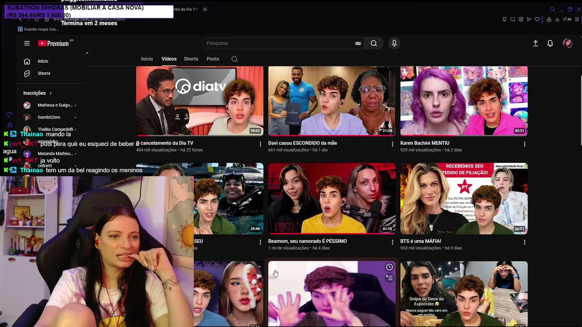Click the browser snapshot icon

[512, 20]
